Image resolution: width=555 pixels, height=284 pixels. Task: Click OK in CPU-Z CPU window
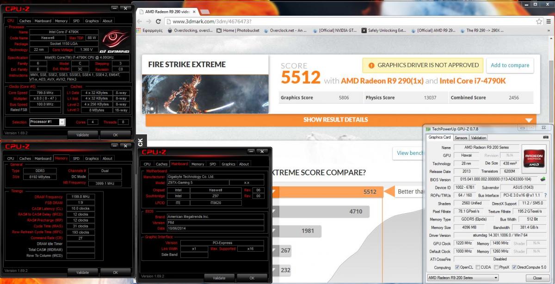click(x=115, y=135)
